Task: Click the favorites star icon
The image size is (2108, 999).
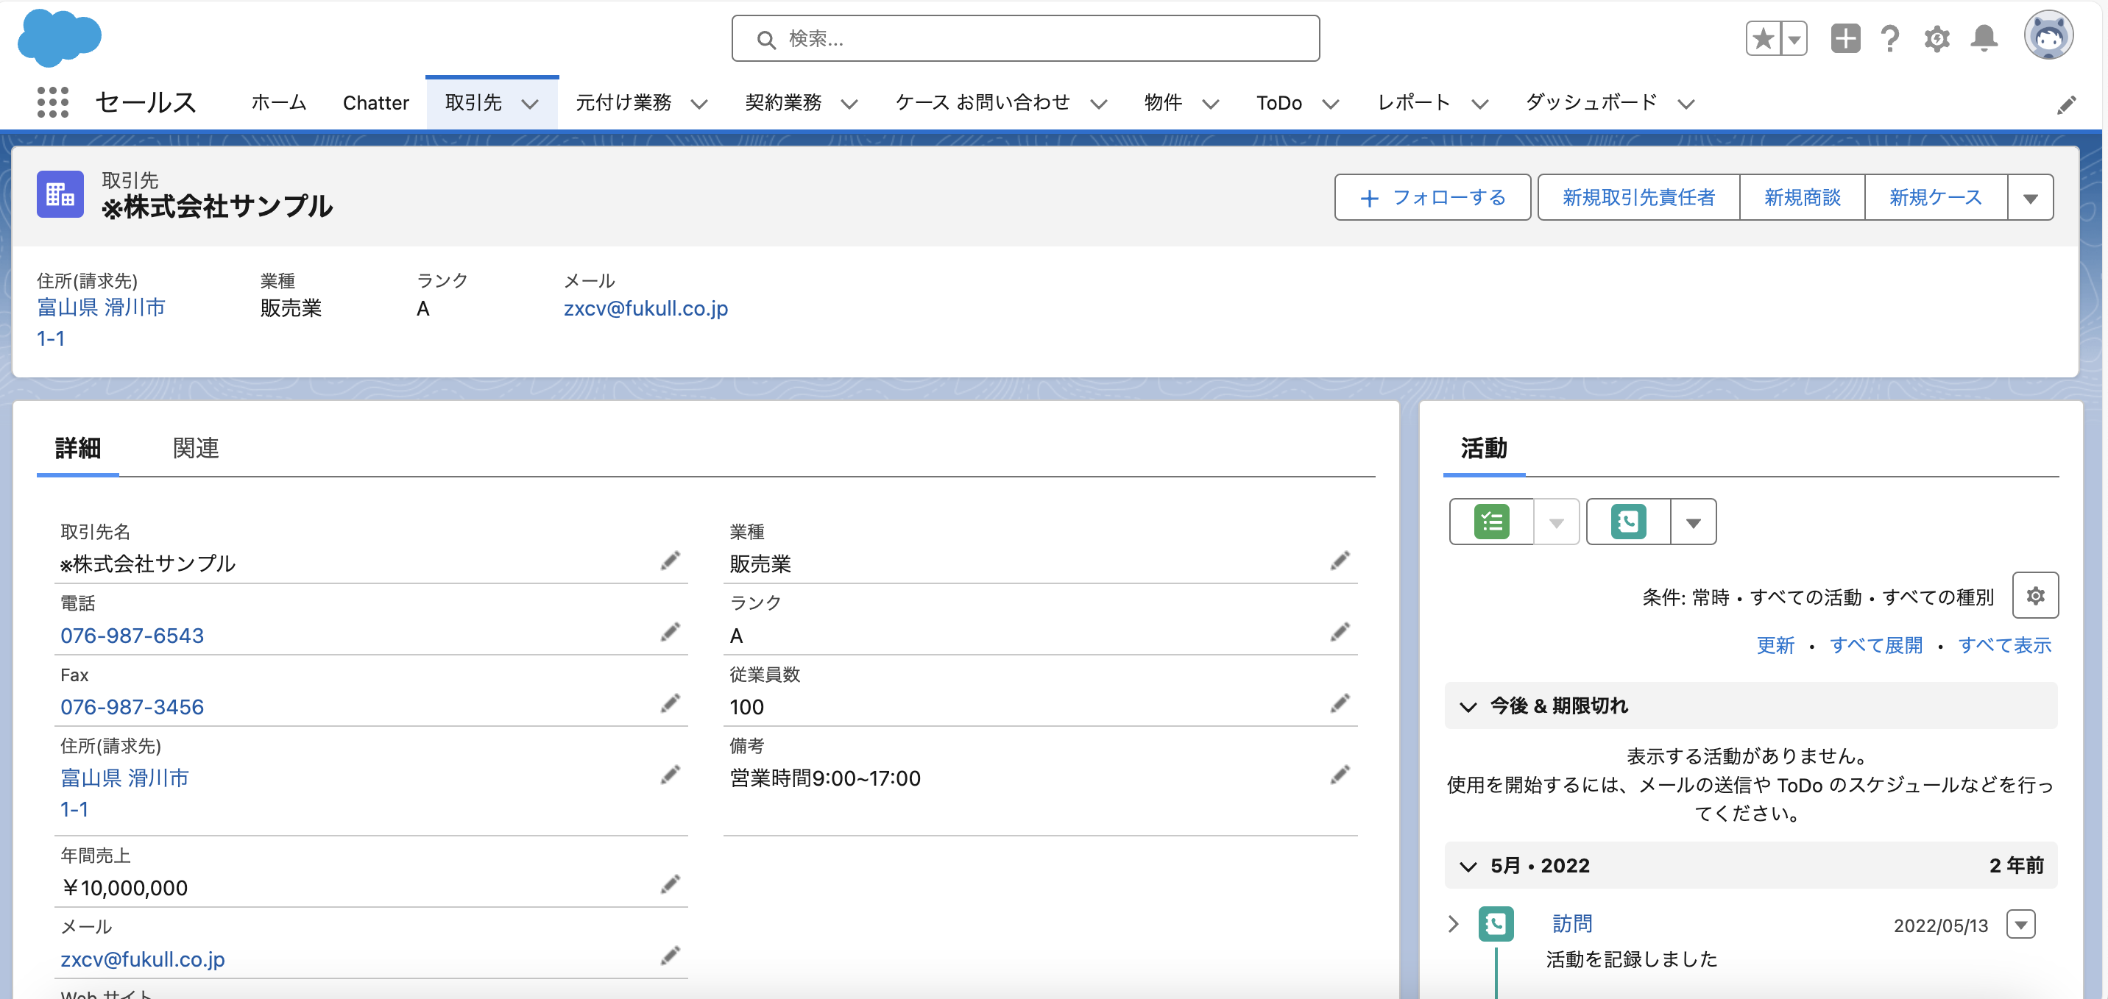Action: 1764,38
